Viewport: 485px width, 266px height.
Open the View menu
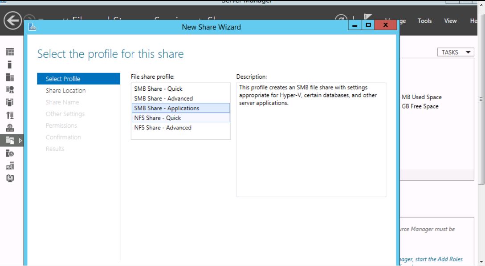450,21
